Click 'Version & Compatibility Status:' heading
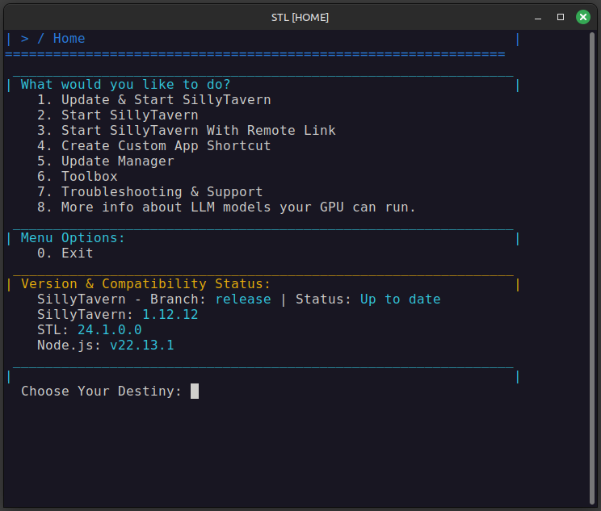The width and height of the screenshot is (601, 511). coord(145,284)
